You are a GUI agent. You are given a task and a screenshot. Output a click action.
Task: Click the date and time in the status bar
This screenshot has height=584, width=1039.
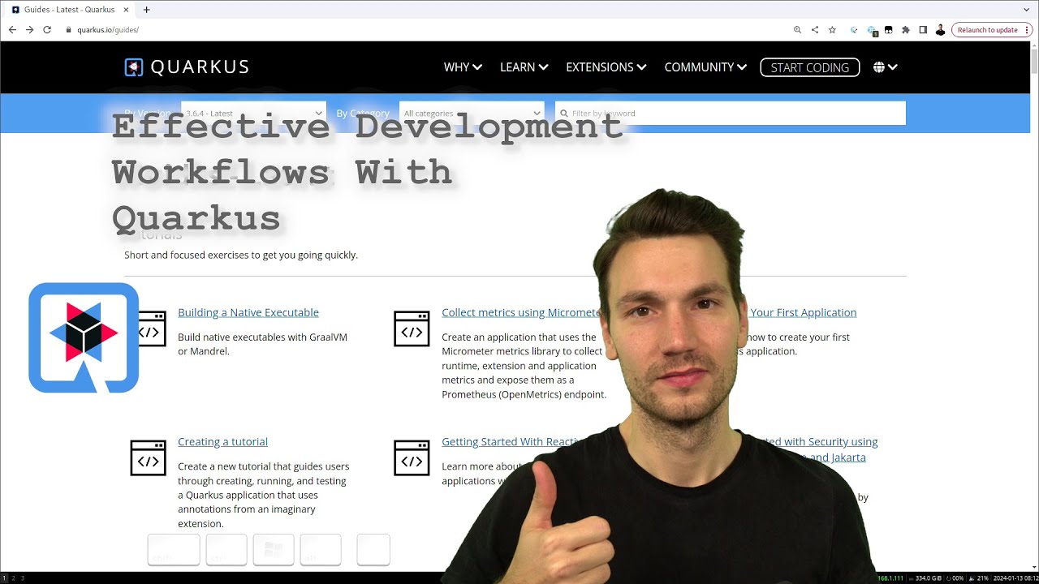point(1015,578)
